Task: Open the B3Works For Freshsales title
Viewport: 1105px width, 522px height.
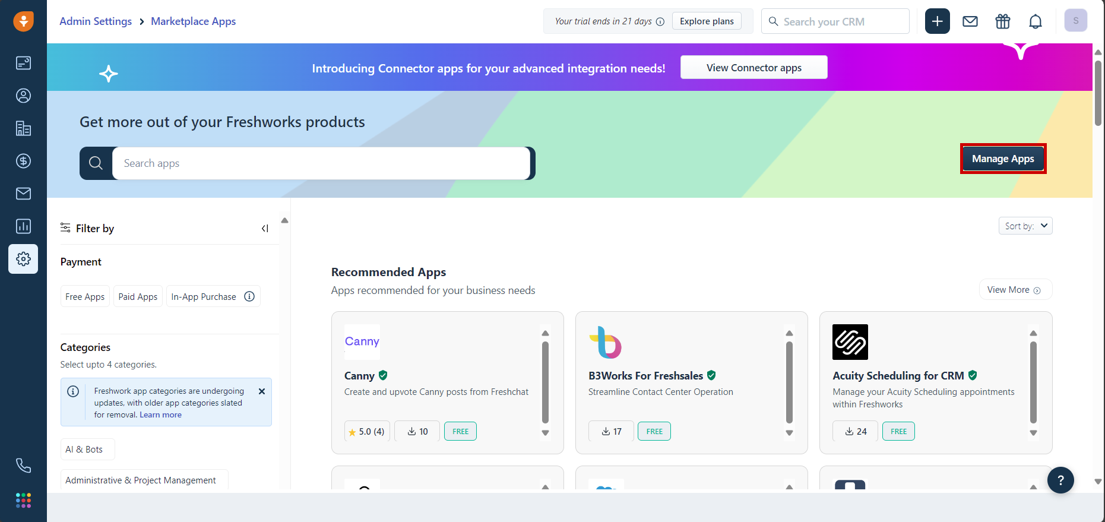Action: click(645, 375)
